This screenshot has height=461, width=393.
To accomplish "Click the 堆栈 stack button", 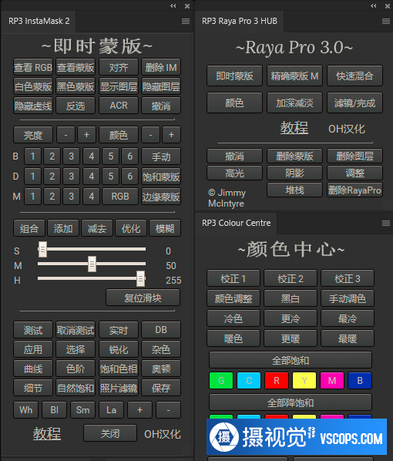I will 294,190.
